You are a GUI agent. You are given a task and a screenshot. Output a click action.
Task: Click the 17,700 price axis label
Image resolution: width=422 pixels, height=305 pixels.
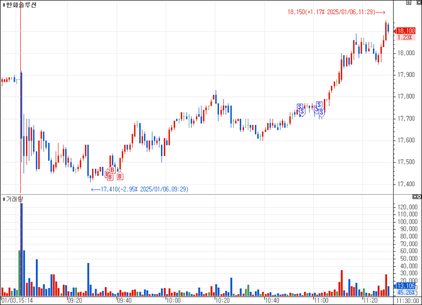click(406, 118)
